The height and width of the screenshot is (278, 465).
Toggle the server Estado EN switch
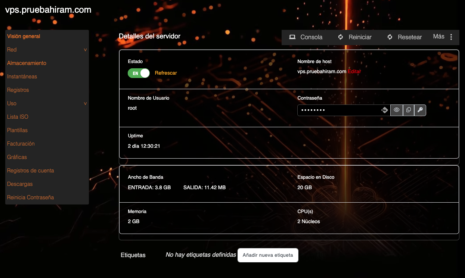click(x=139, y=73)
